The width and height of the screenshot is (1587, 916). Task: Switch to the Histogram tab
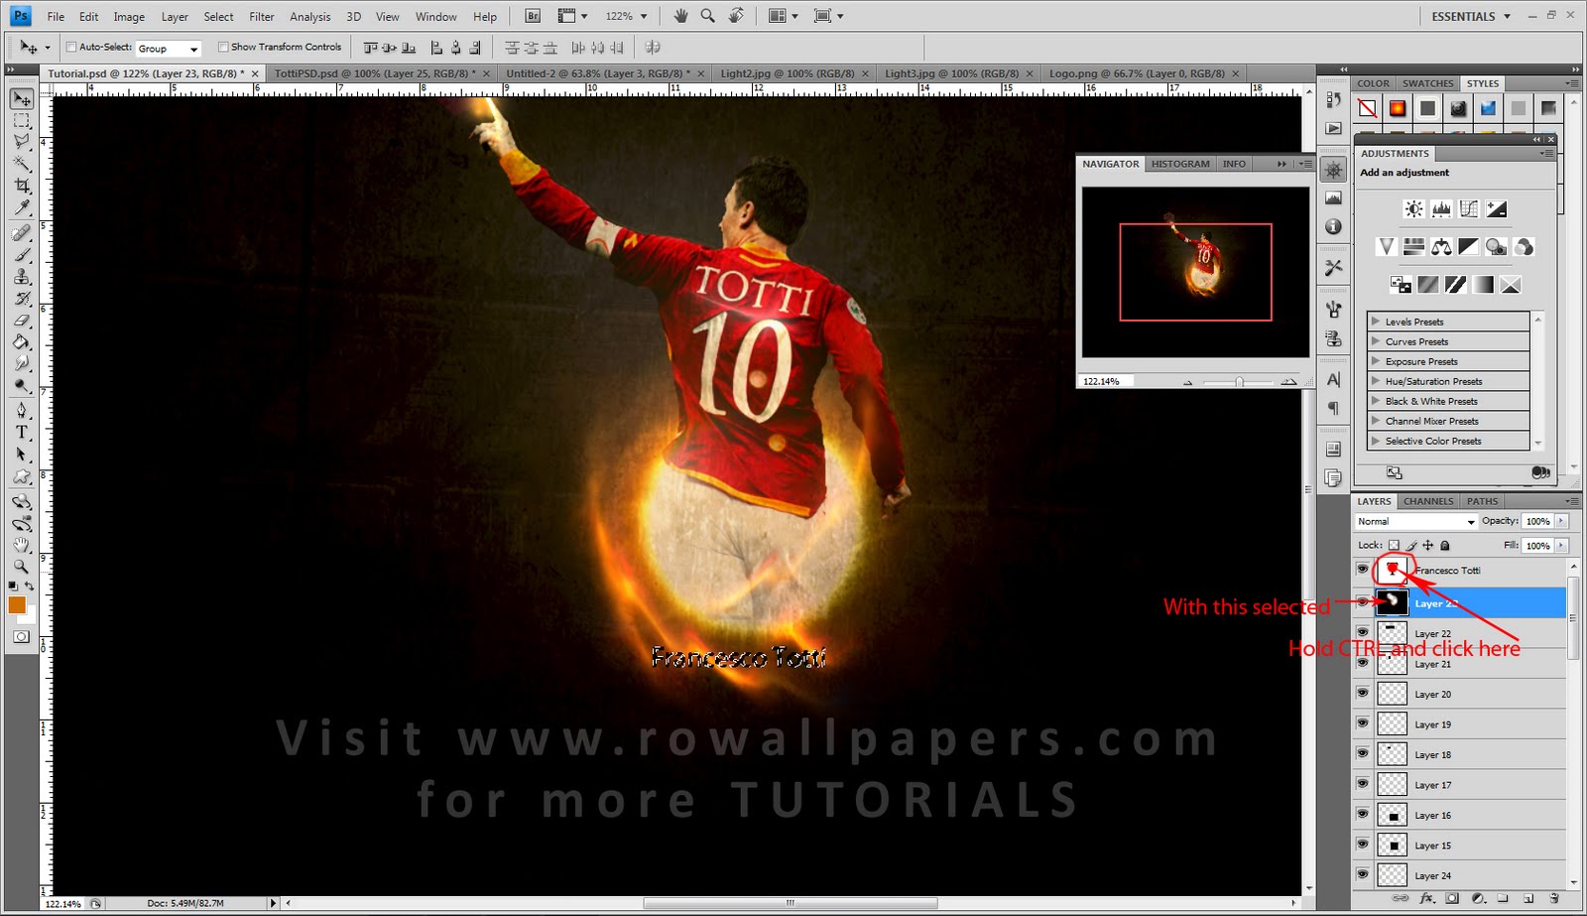point(1180,164)
